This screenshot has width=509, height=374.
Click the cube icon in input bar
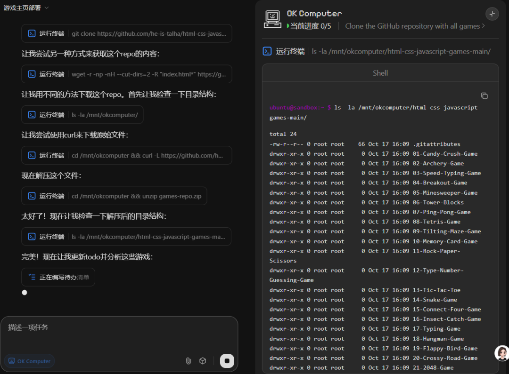(203, 361)
